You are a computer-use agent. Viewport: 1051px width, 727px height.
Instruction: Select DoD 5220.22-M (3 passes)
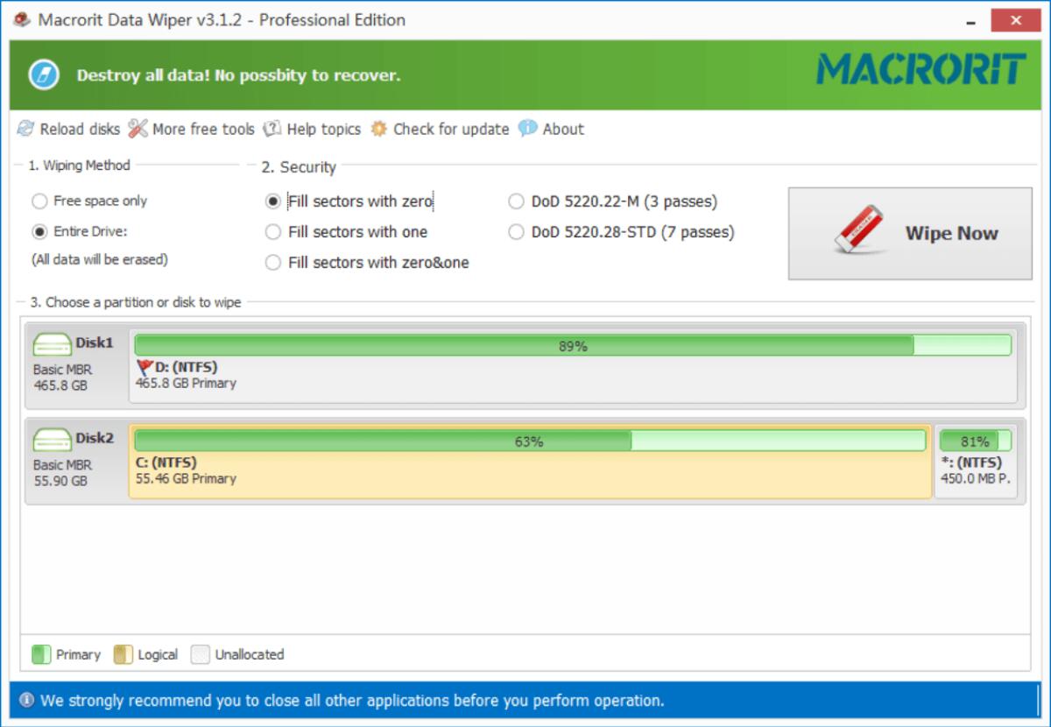click(x=516, y=201)
